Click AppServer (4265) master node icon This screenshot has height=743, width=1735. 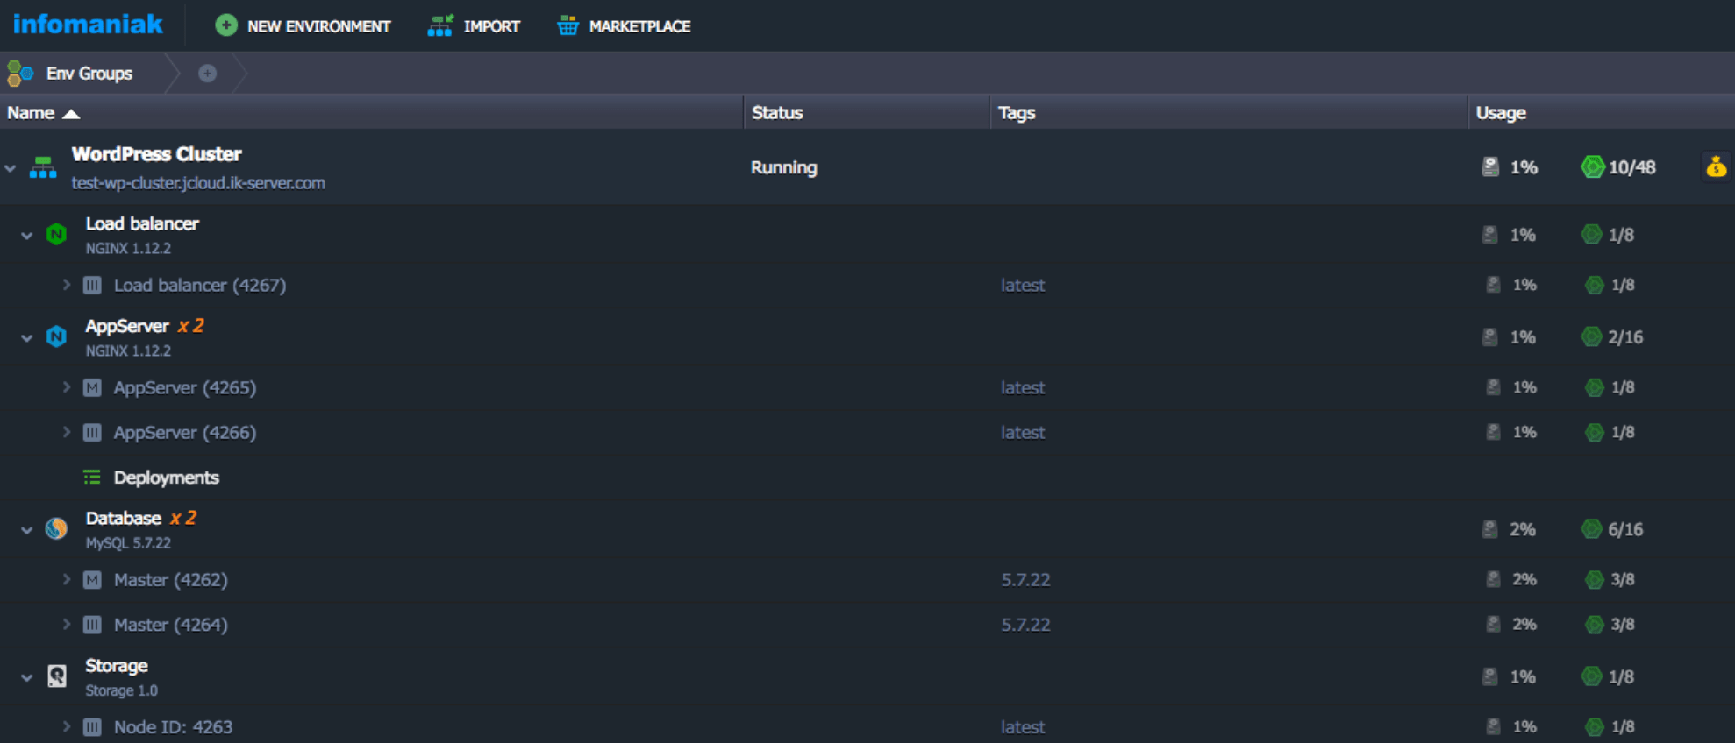pyautogui.click(x=92, y=387)
